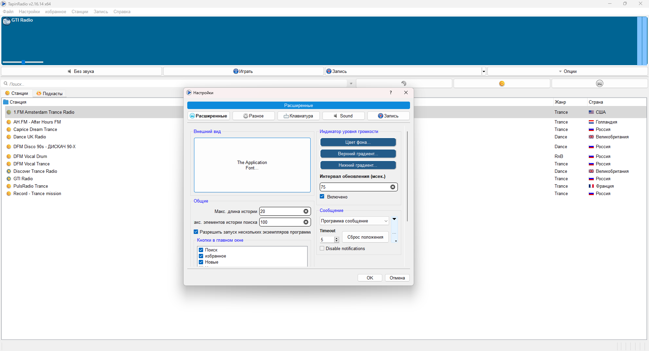Click the radio stations icon in toolbar

click(x=599, y=83)
